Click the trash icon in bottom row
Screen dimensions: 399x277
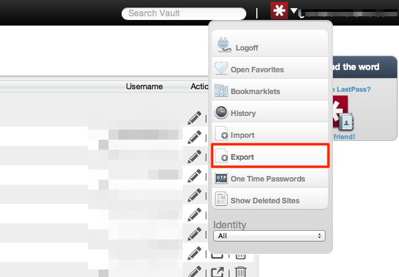(x=240, y=271)
